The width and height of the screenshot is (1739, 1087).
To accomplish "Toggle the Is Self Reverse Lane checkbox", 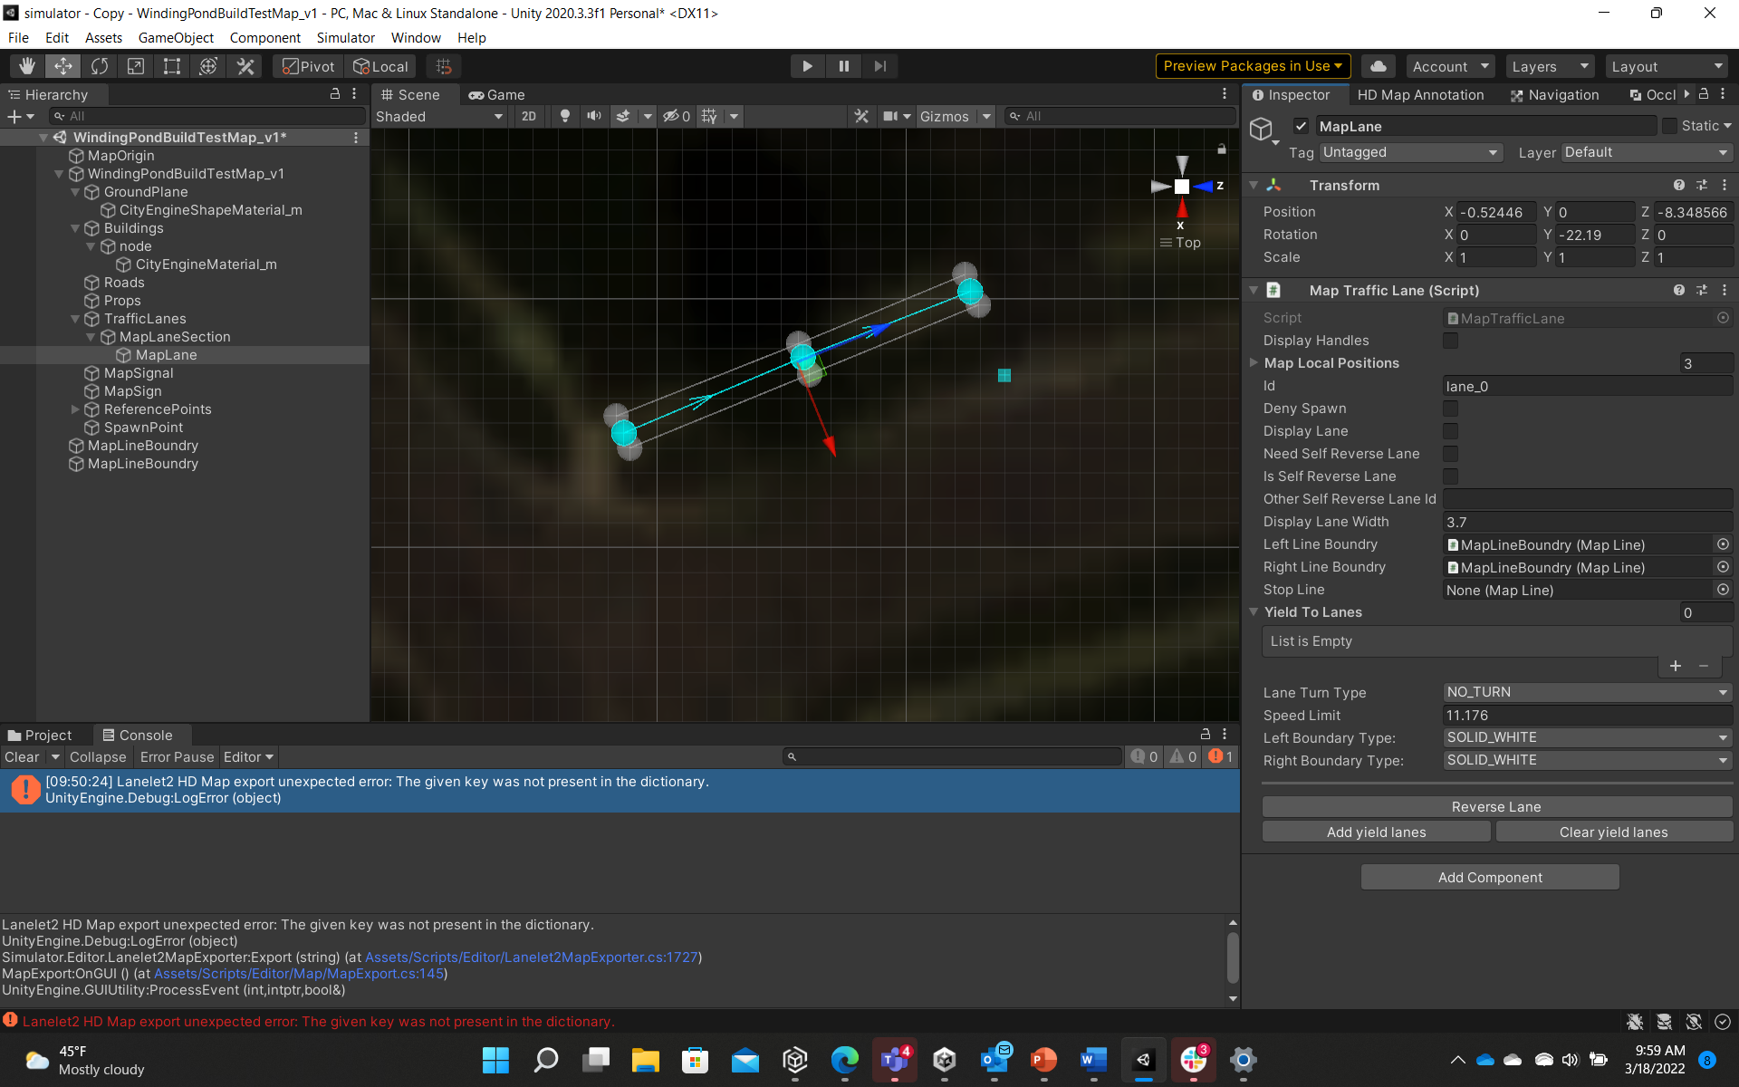I will pos(1452,476).
